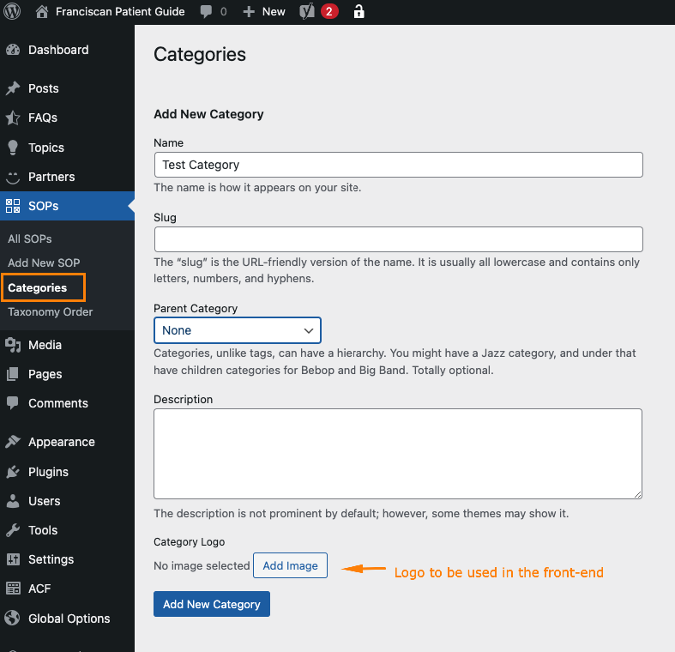Open the Plugins menu label

pos(48,473)
